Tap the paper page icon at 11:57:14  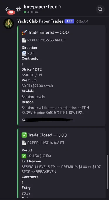tap(24, 143)
